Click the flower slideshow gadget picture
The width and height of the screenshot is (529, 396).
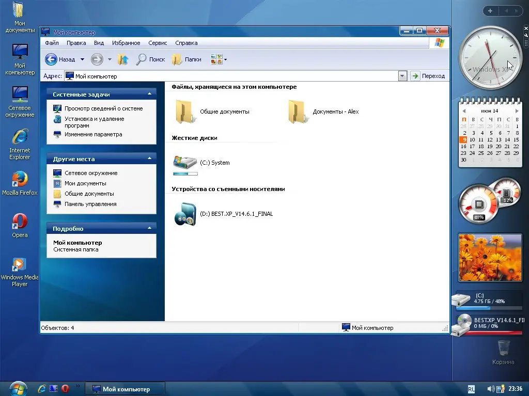(490, 258)
